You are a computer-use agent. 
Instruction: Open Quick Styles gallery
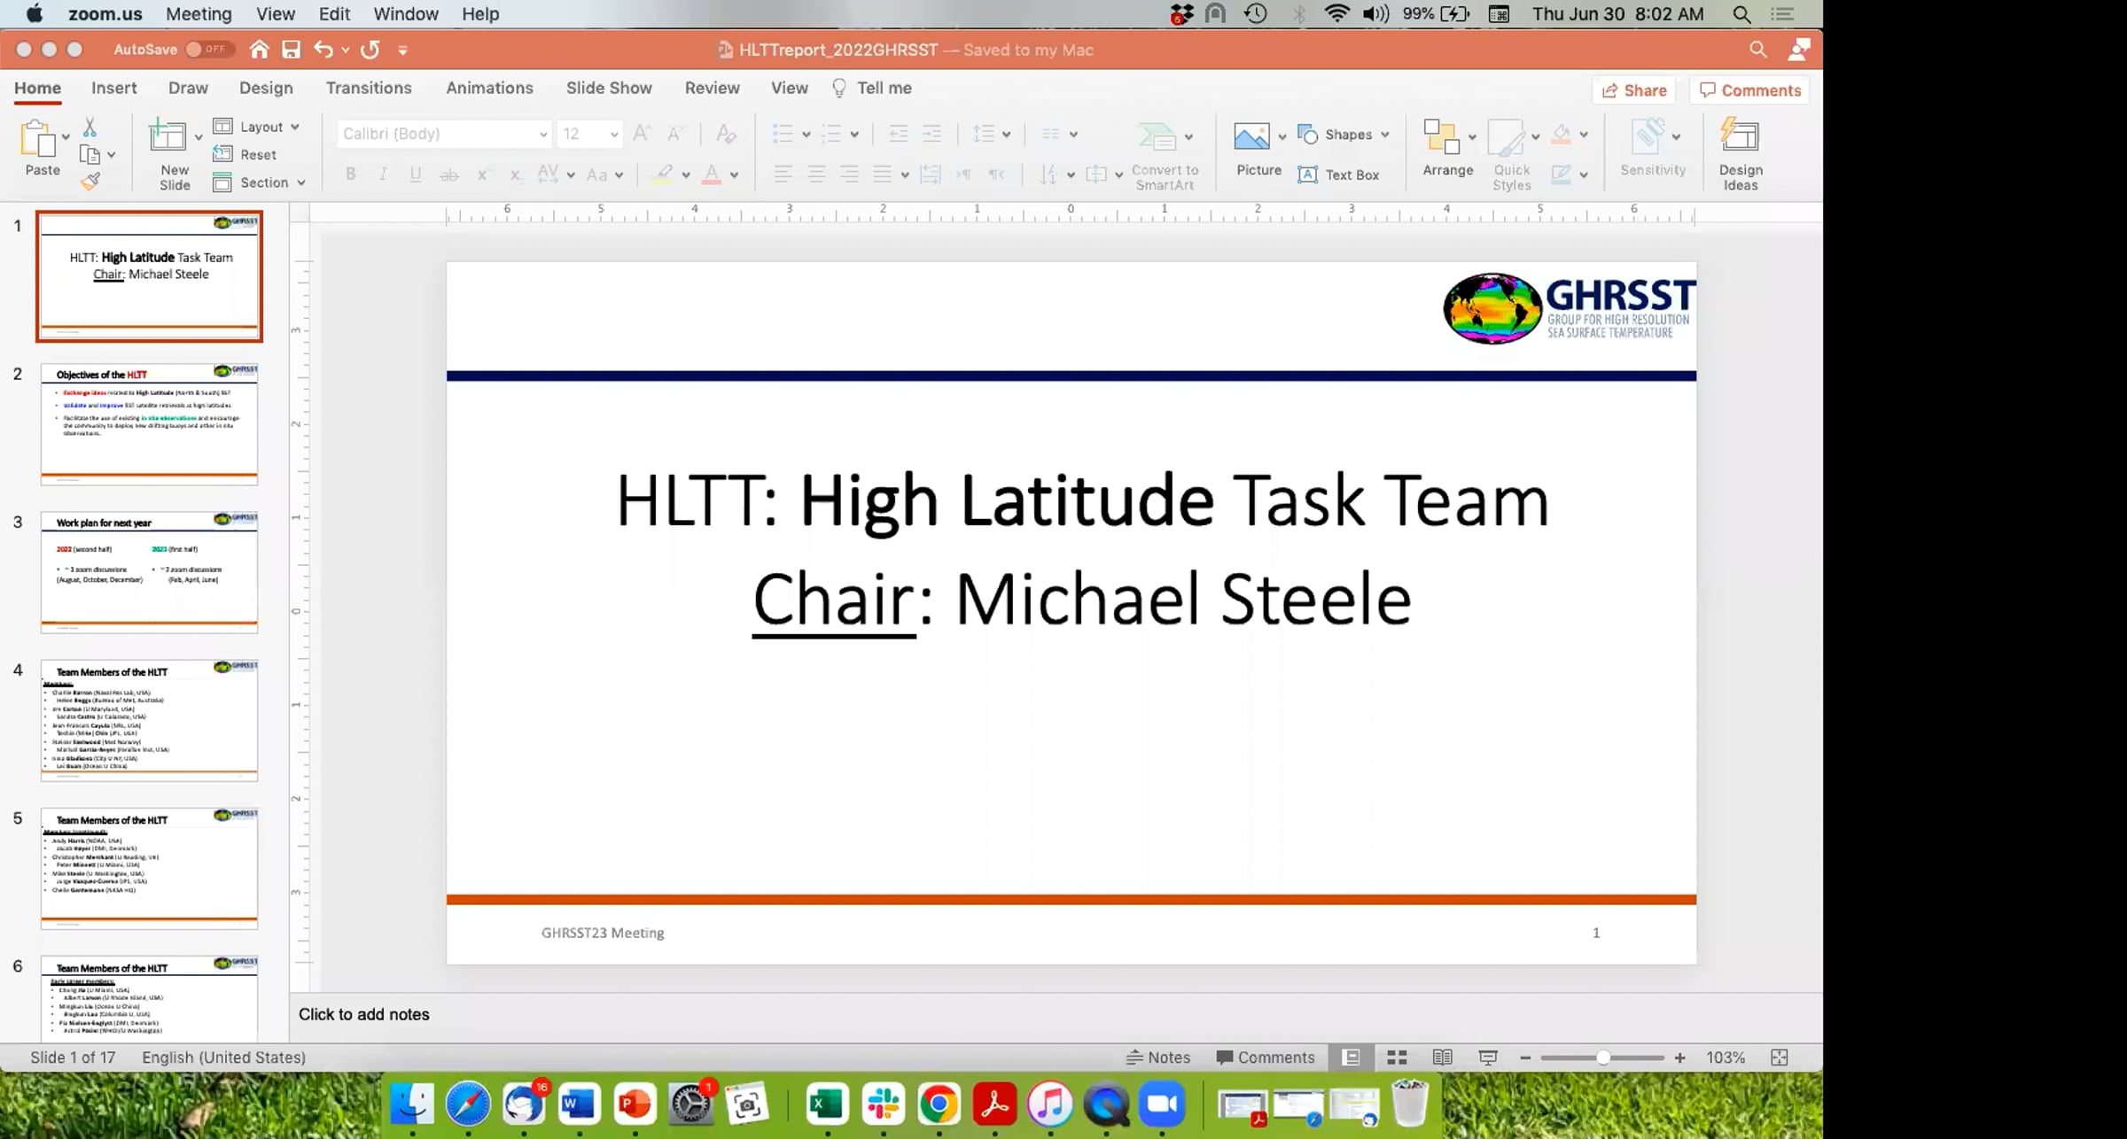pos(1511,155)
